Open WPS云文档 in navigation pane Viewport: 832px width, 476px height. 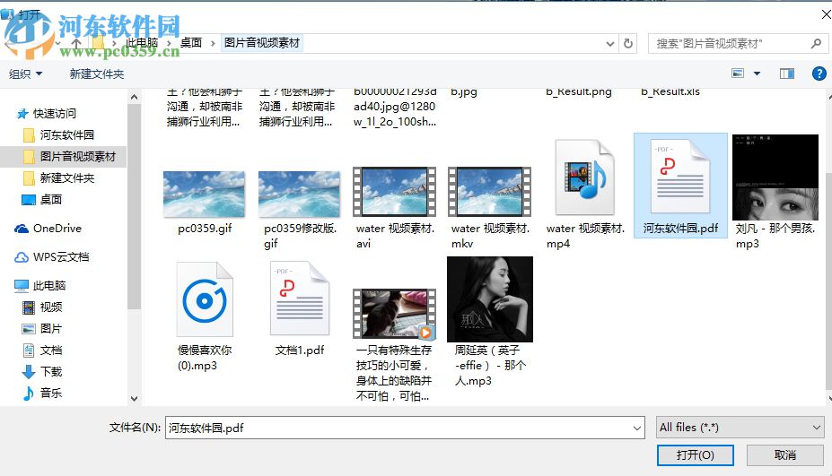coord(60,257)
